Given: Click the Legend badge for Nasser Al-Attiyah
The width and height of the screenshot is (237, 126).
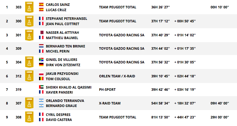Looking at the screenshot, I should (29, 35).
